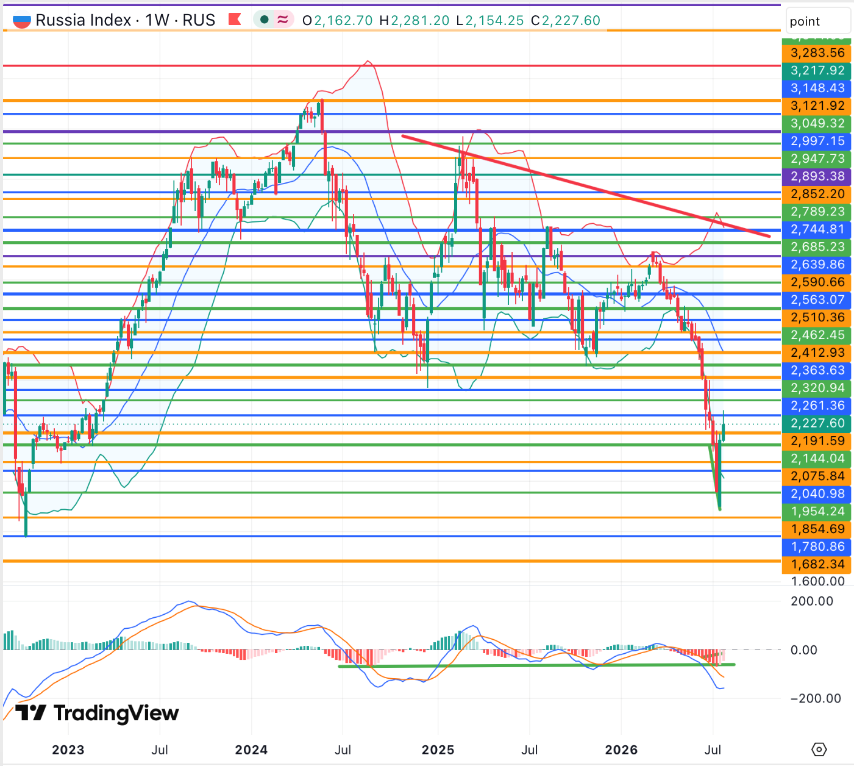Click the 2,639.86 price label
The height and width of the screenshot is (766, 854).
tap(817, 265)
